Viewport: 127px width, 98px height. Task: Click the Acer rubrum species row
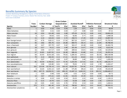tap(63, 67)
